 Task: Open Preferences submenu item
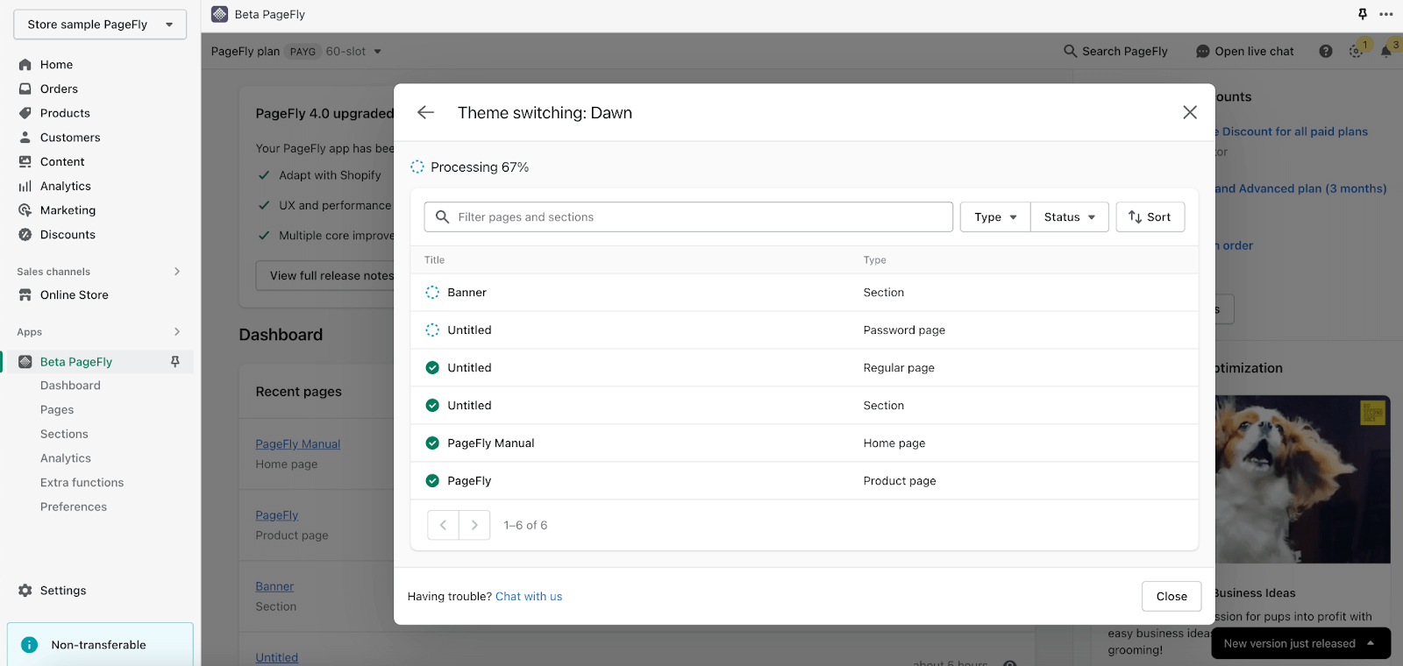tap(74, 507)
